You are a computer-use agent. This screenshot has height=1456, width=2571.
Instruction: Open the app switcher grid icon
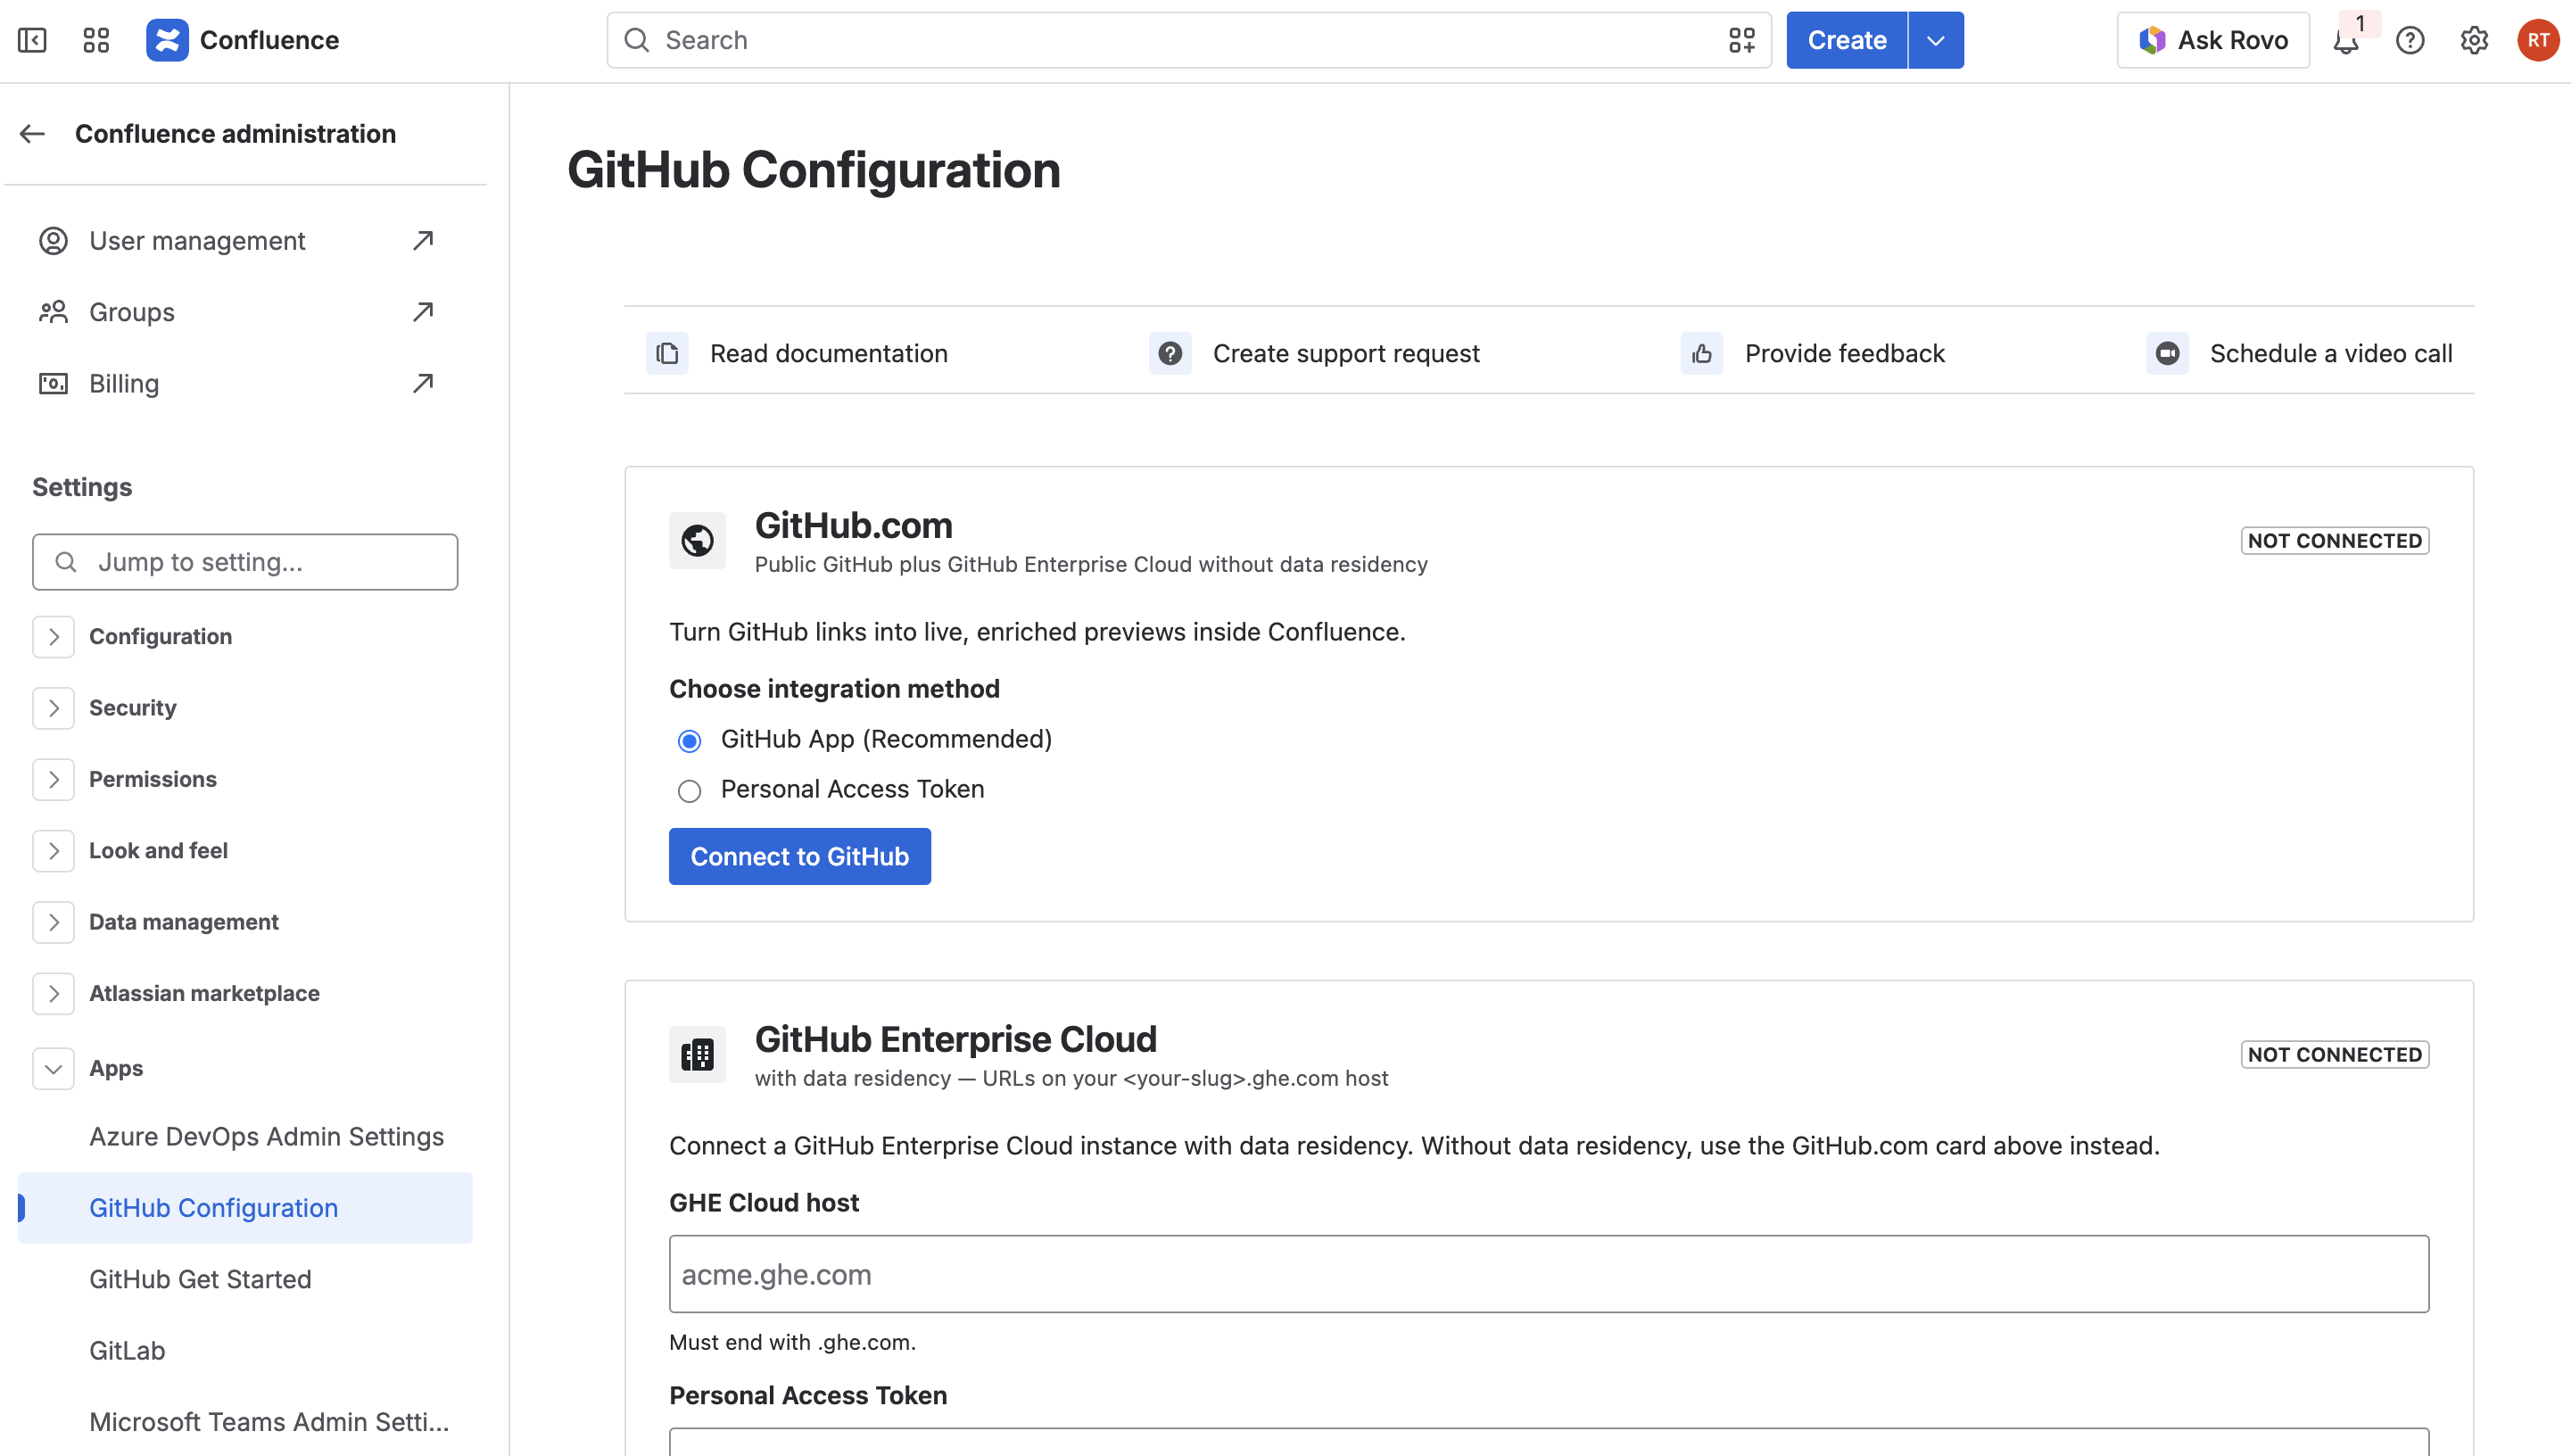[96, 40]
